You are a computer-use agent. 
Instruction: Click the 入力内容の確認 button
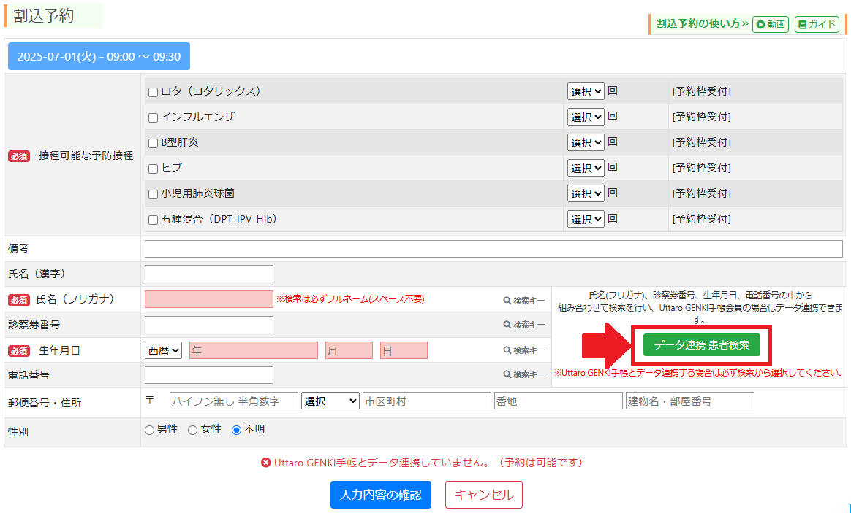(x=381, y=495)
